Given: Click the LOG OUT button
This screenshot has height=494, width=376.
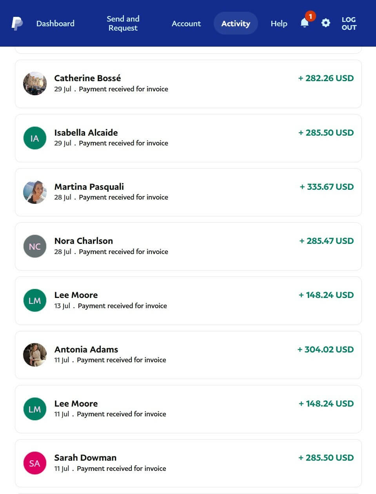Looking at the screenshot, I should pos(349,24).
